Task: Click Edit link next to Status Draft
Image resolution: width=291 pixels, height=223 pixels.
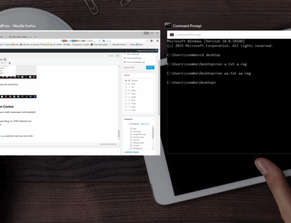Action: click(x=137, y=54)
